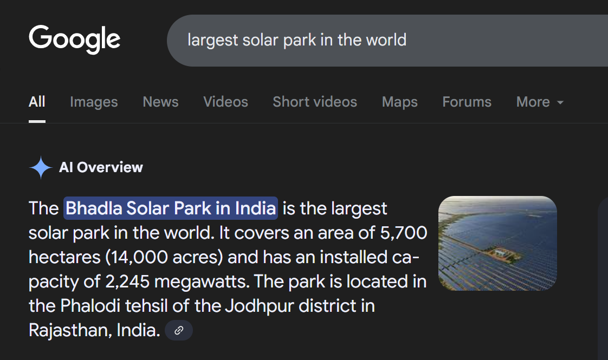Open the Short videos tab
This screenshot has height=360, width=608.
point(315,102)
